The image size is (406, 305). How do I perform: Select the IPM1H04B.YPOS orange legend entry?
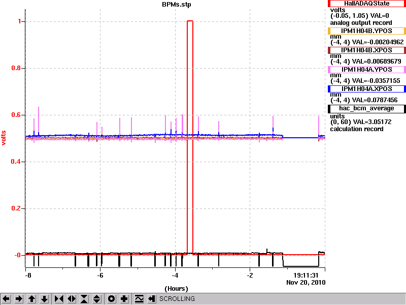point(366,31)
